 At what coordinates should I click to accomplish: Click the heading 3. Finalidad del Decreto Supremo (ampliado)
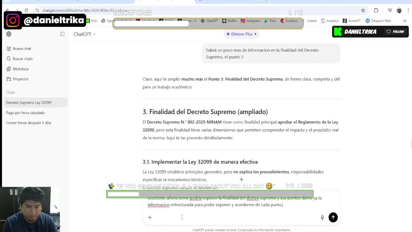click(x=205, y=112)
